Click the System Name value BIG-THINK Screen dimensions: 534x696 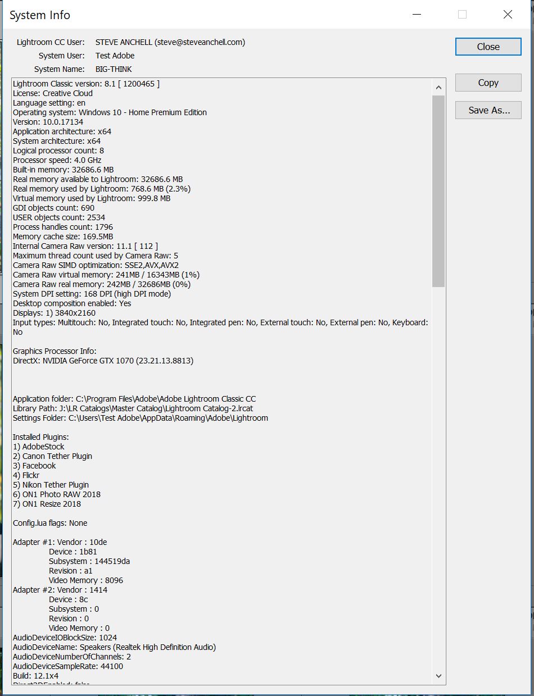coord(114,69)
